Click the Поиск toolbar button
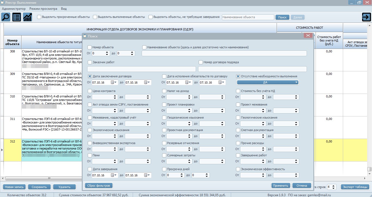The height and width of the screenshot is (197, 372). click(x=282, y=17)
